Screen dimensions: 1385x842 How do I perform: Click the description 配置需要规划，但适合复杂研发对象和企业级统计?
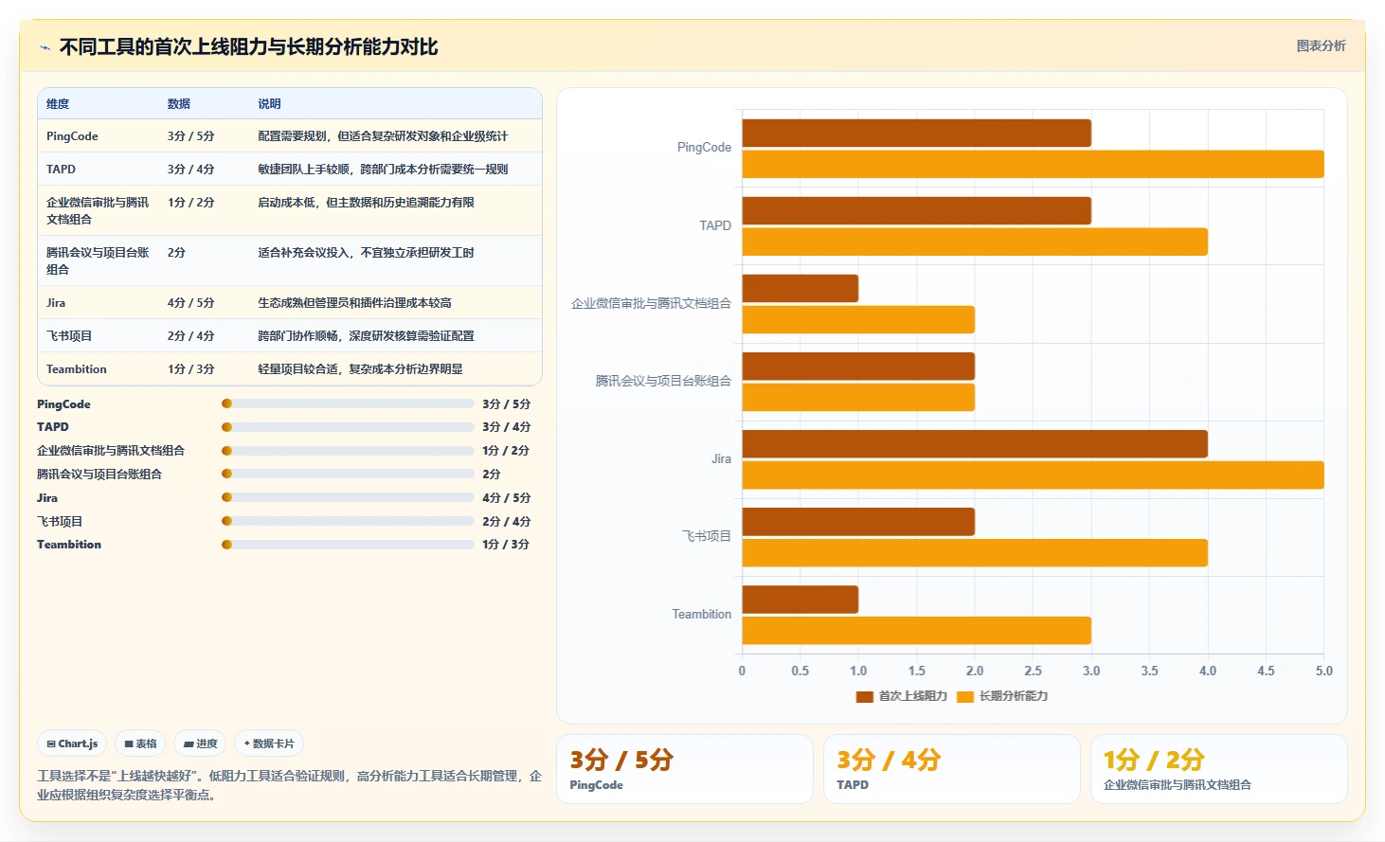383,136
